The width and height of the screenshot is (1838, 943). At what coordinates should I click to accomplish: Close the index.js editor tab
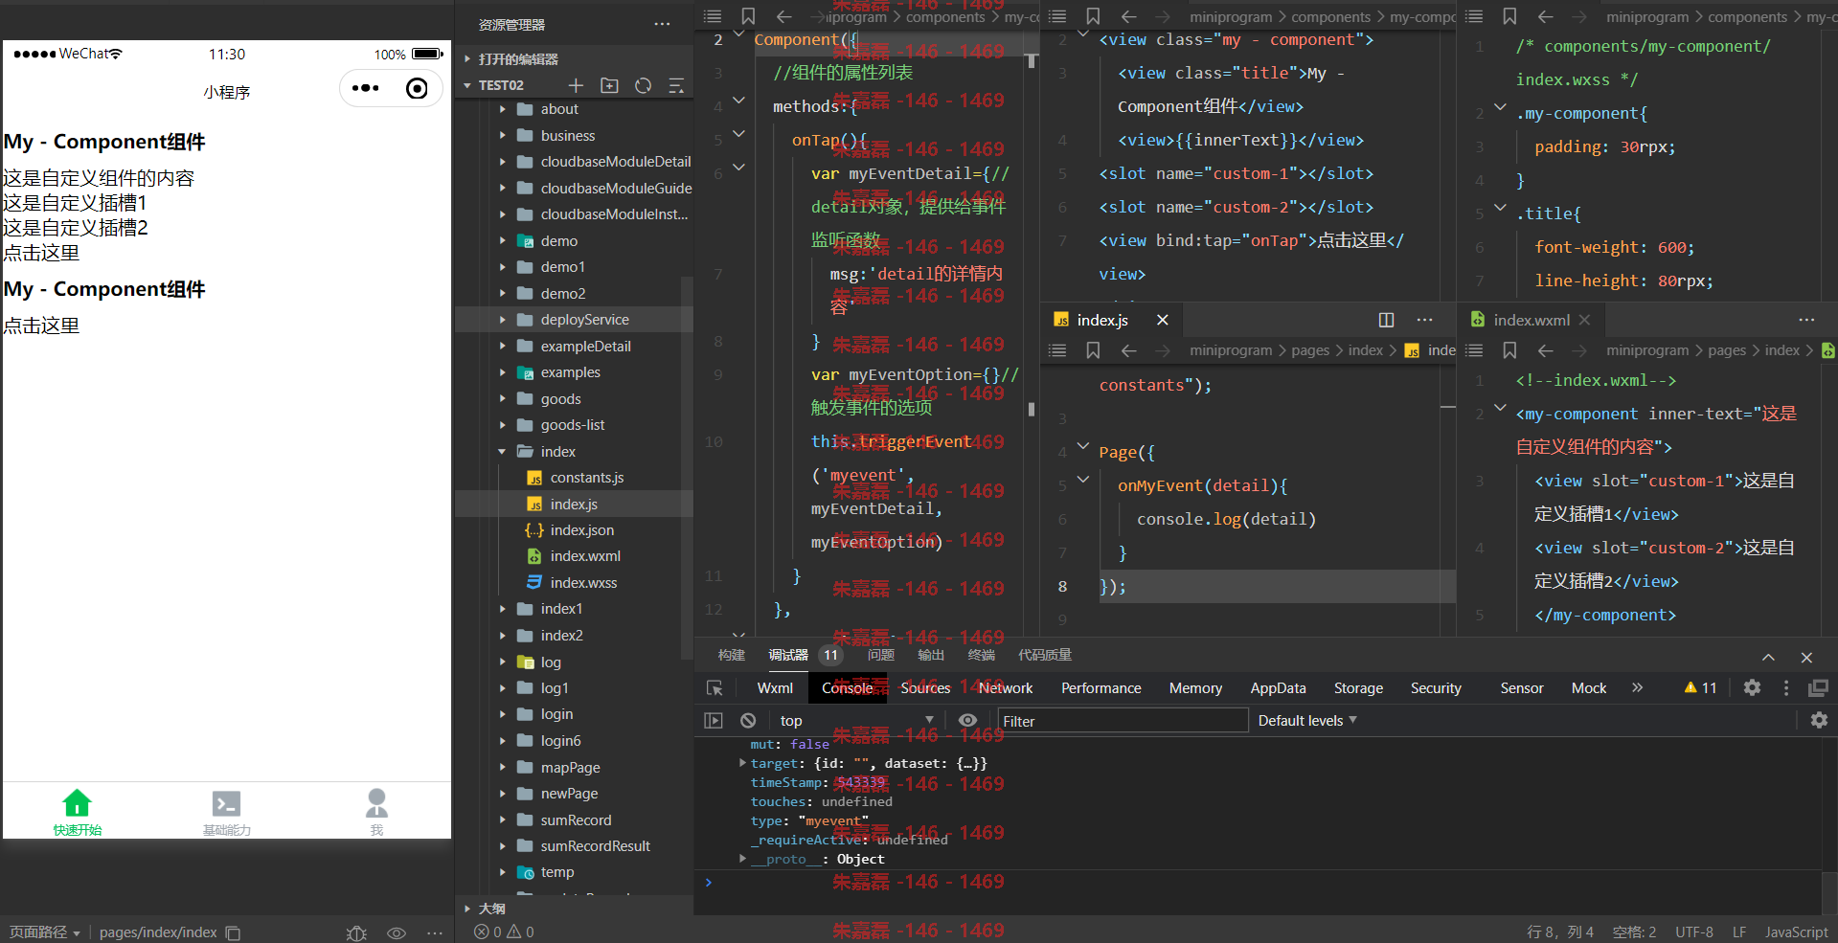pos(1162,320)
